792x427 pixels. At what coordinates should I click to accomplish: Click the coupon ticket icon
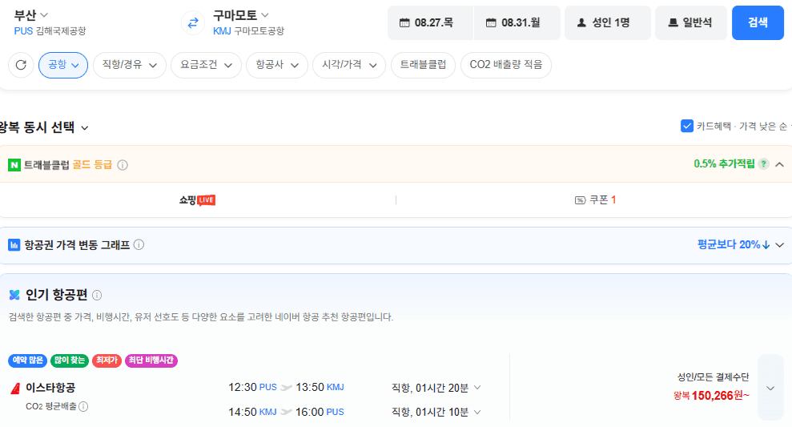[580, 200]
